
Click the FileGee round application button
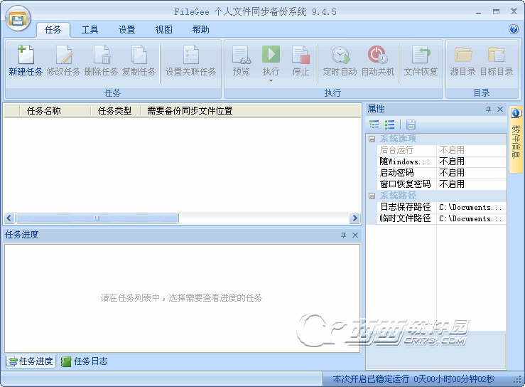coord(18,18)
